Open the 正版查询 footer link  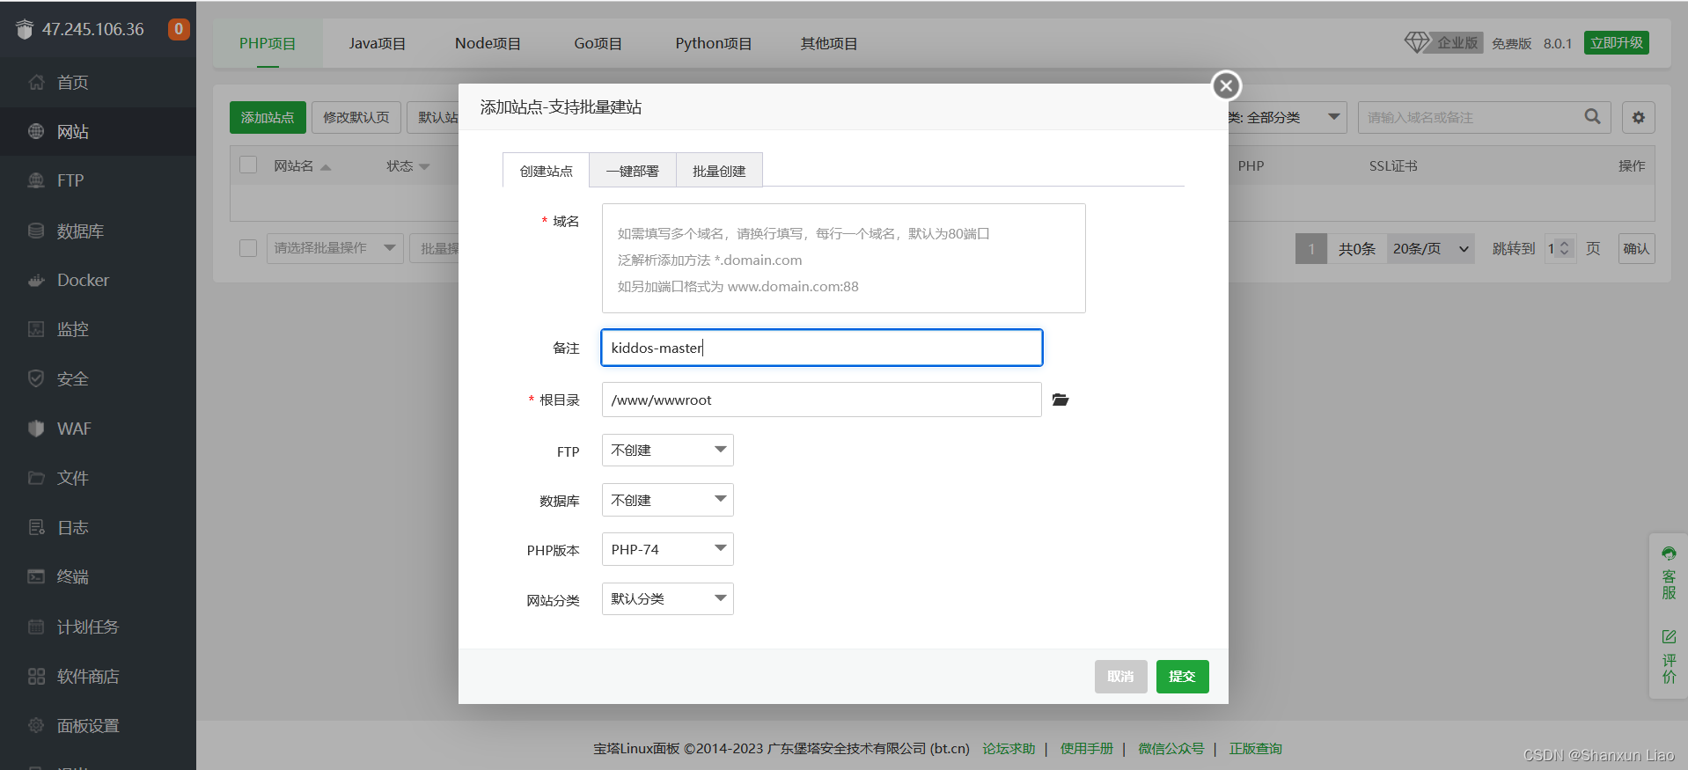[1255, 749]
